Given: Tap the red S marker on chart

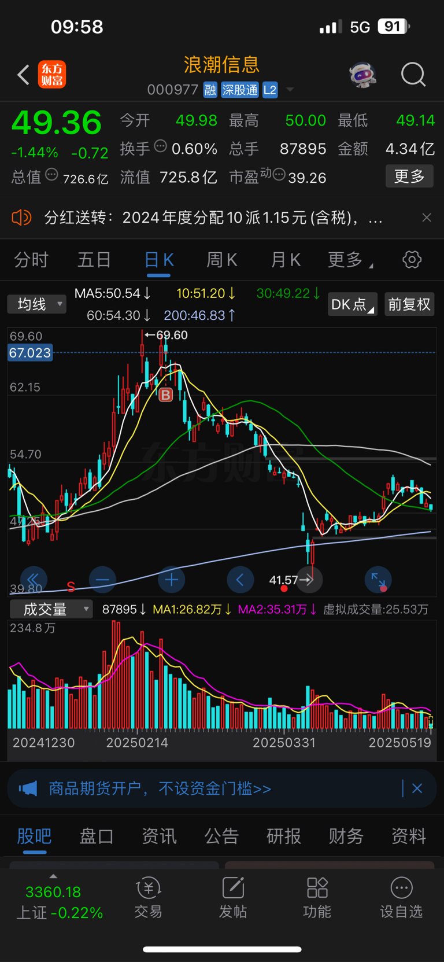Looking at the screenshot, I should tap(71, 587).
